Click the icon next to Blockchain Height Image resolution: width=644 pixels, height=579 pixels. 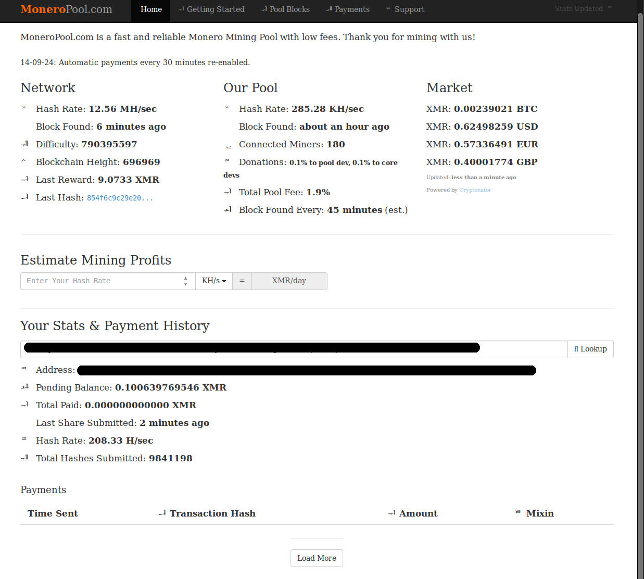[x=23, y=161]
